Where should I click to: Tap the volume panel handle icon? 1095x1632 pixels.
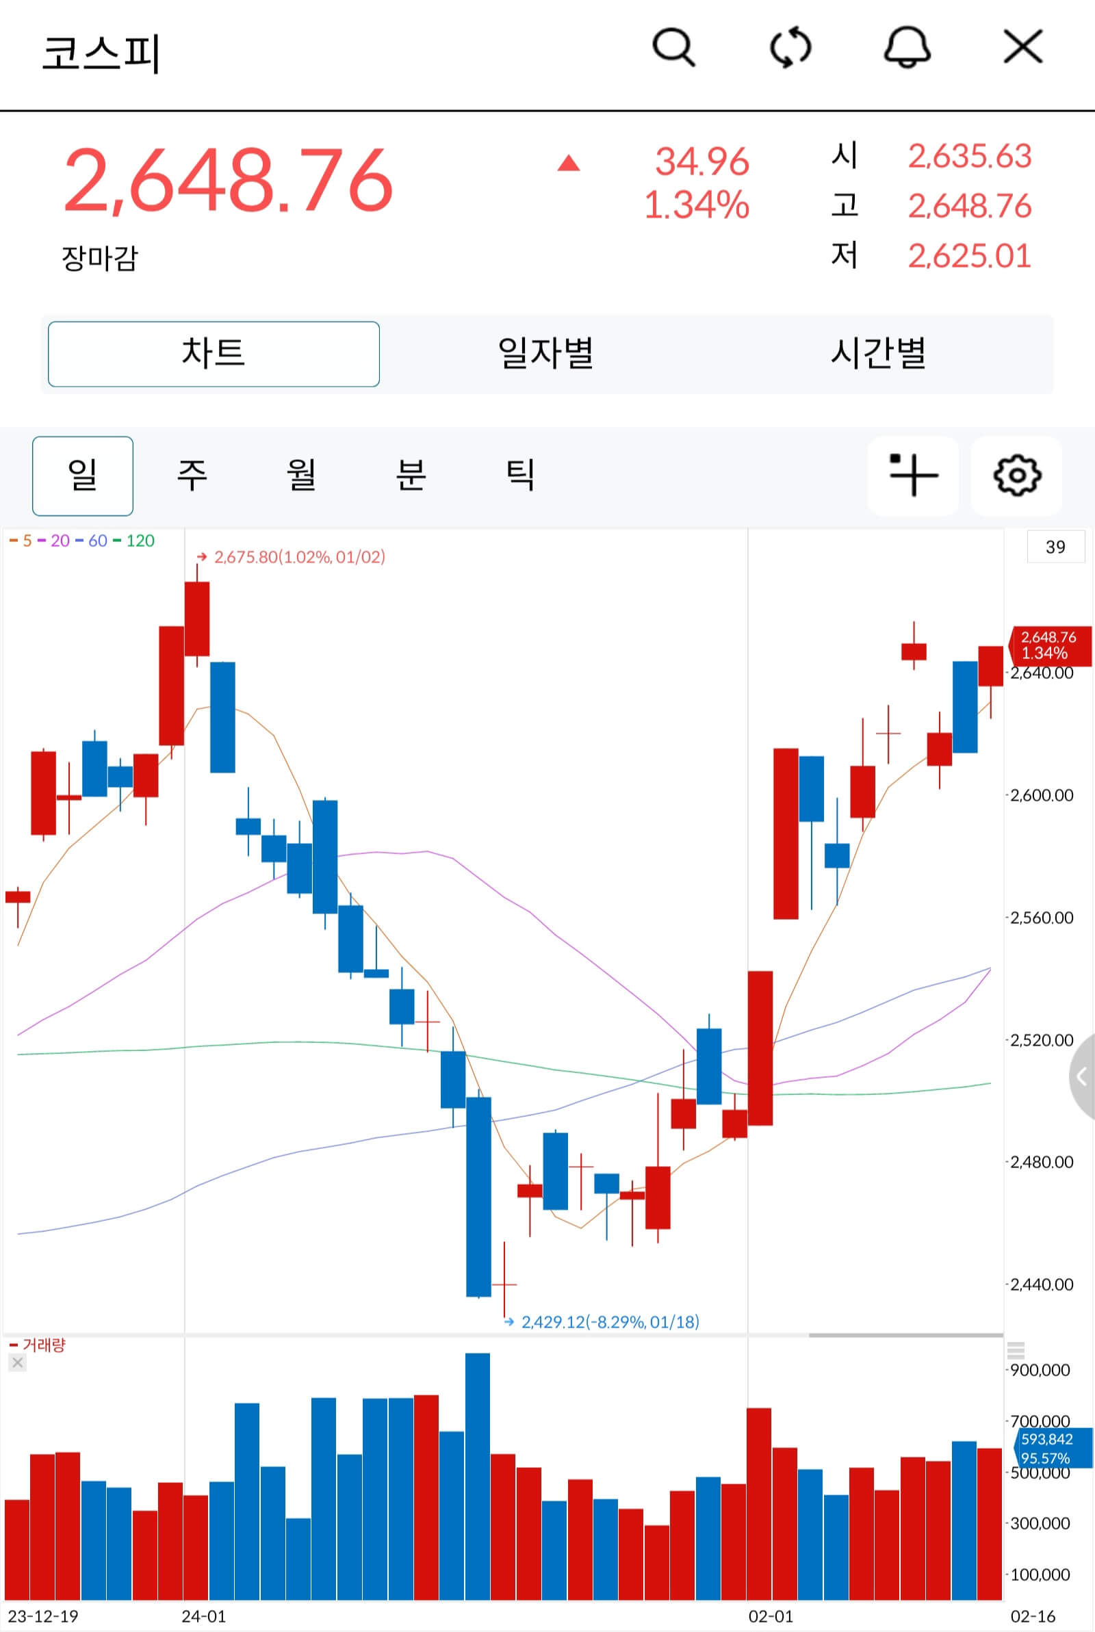click(1016, 1348)
